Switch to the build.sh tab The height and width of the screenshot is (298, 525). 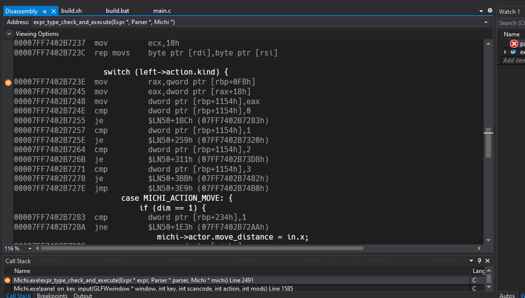point(71,11)
